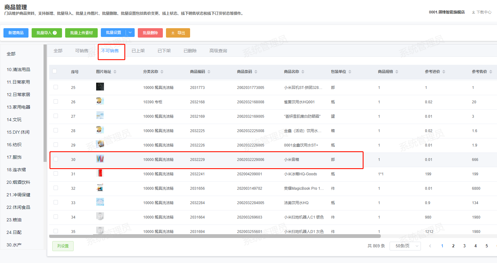Sort by 参考进价 column arrows
This screenshot has width=497, height=263.
coord(444,72)
